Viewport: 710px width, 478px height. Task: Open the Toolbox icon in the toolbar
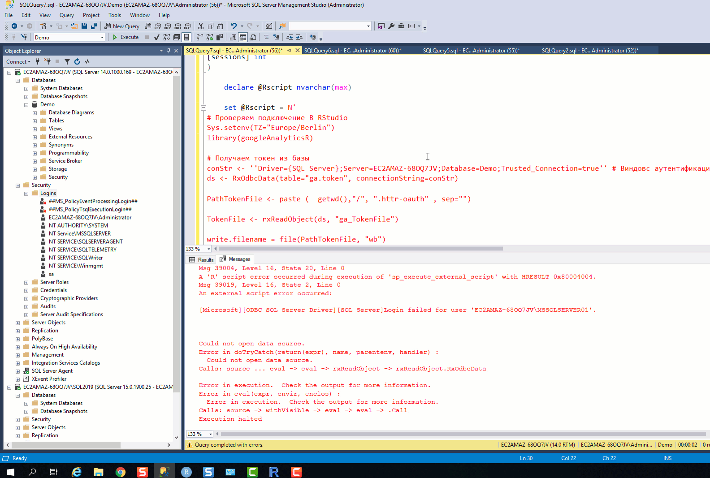[x=401, y=26]
